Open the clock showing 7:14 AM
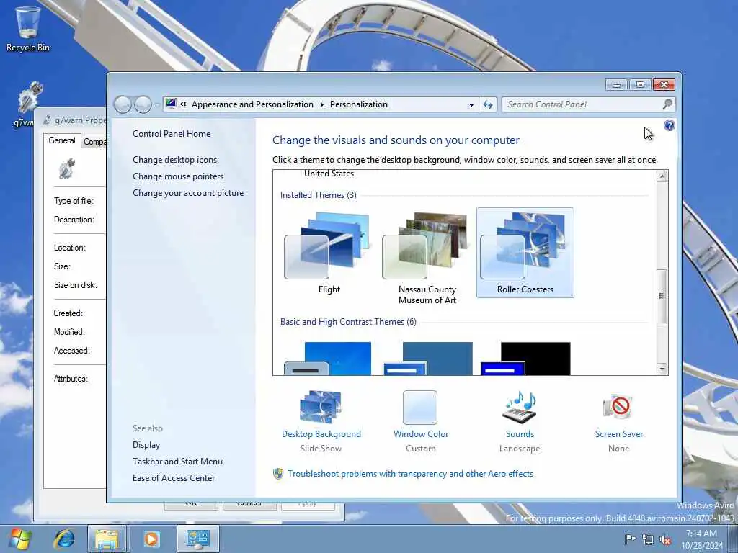The image size is (738, 553). click(701, 539)
